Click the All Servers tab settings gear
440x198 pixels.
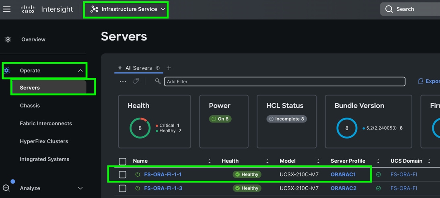point(158,68)
